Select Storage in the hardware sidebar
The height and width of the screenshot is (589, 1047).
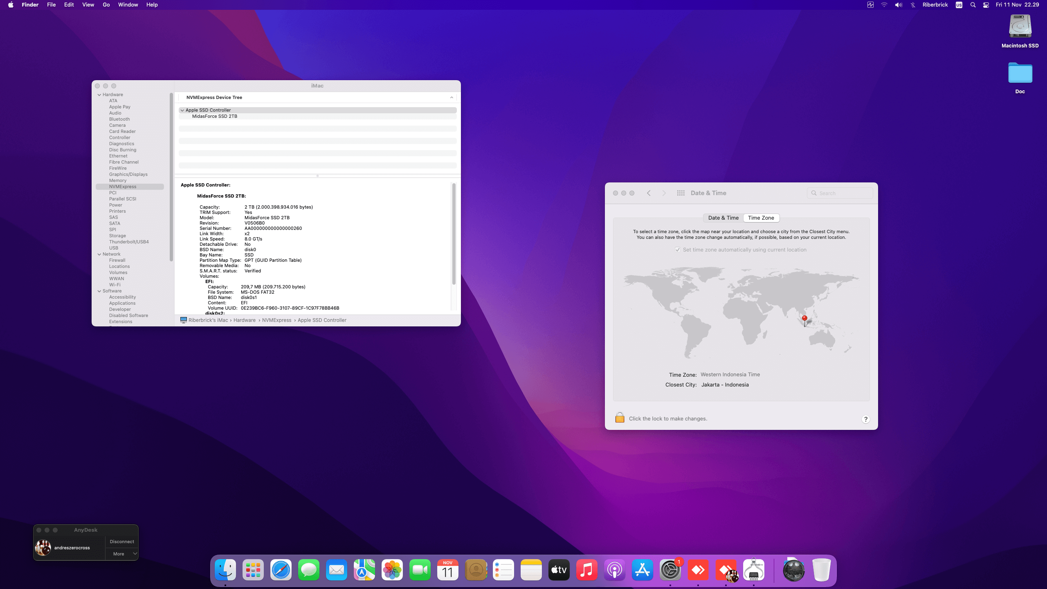click(117, 236)
